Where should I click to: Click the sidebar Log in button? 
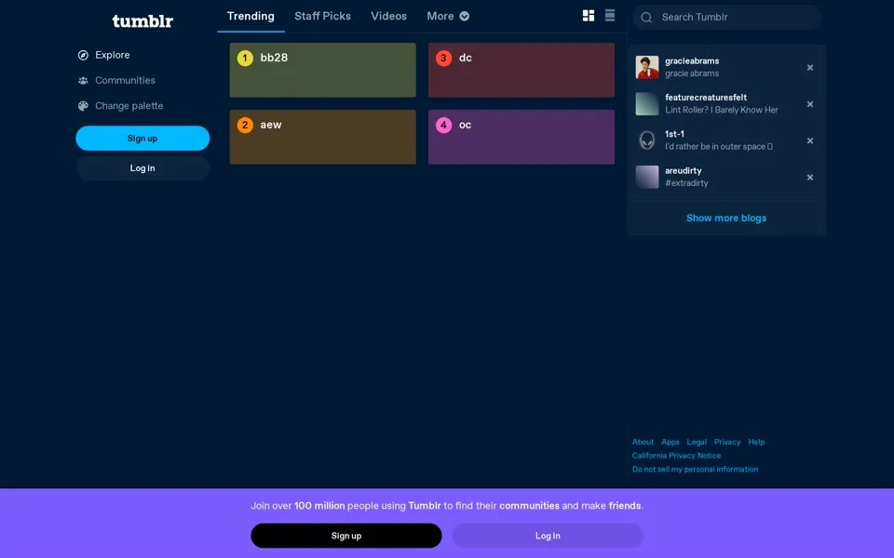[142, 168]
